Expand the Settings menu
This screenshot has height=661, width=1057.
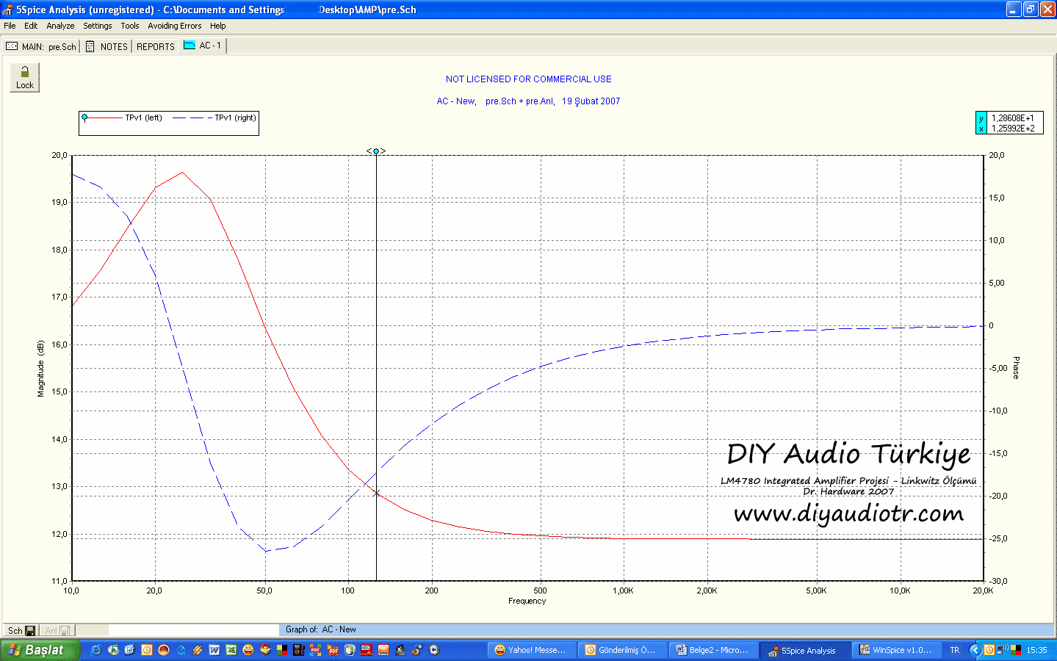click(x=97, y=26)
